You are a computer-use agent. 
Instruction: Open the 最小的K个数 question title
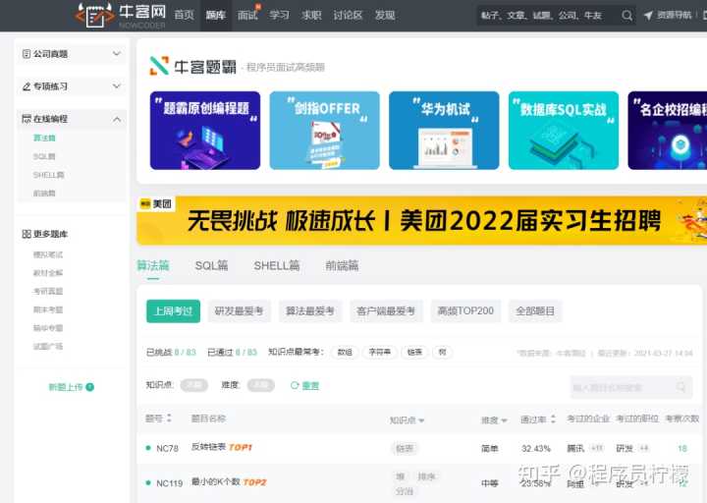coord(215,481)
